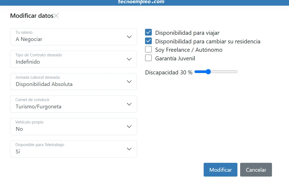Close the Modificar datos dialog with the X

[x=56, y=16]
